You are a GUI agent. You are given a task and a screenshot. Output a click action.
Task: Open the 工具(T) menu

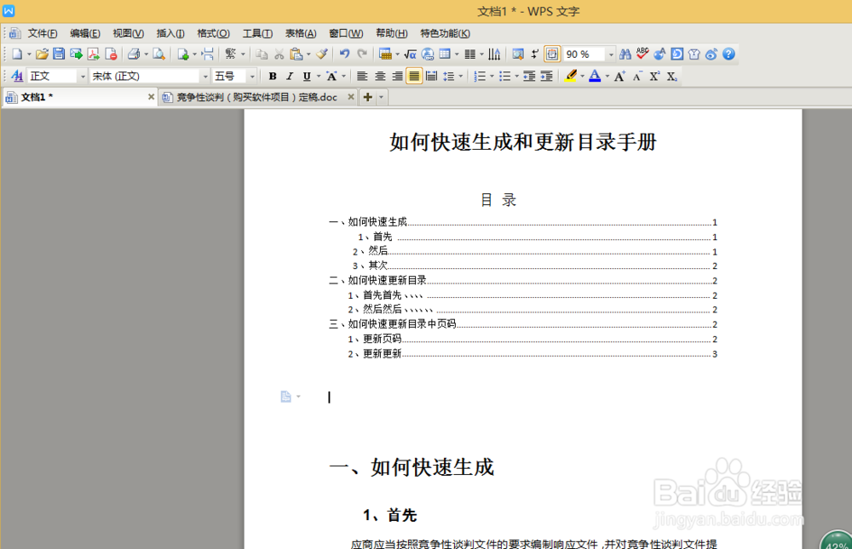pyautogui.click(x=257, y=34)
